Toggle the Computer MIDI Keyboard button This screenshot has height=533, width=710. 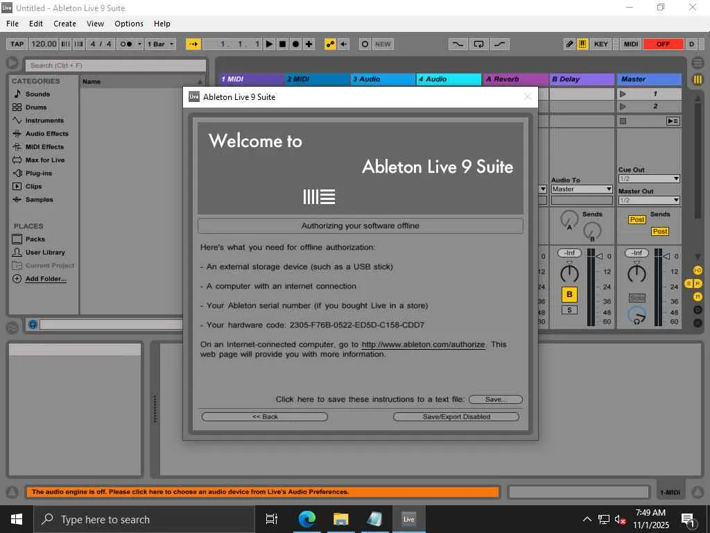coord(582,44)
